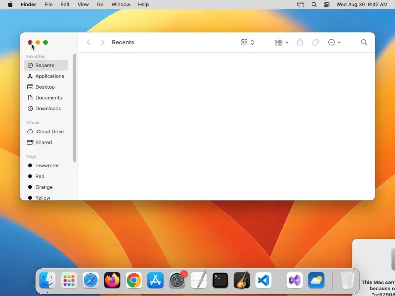Open the Group by items icon
Viewport: 395px width, 296px height.
tap(279, 42)
